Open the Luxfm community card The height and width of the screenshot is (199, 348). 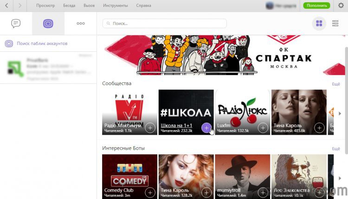click(x=242, y=112)
